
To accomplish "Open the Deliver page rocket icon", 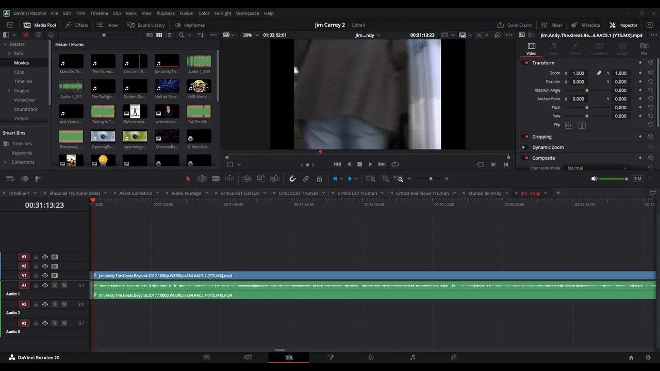I will pyautogui.click(x=454, y=357).
